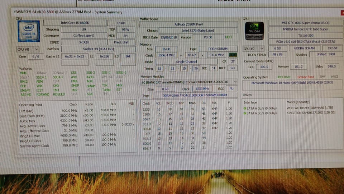Click the System Agent Clock row
This screenshot has width=344, height=194.
77,145
